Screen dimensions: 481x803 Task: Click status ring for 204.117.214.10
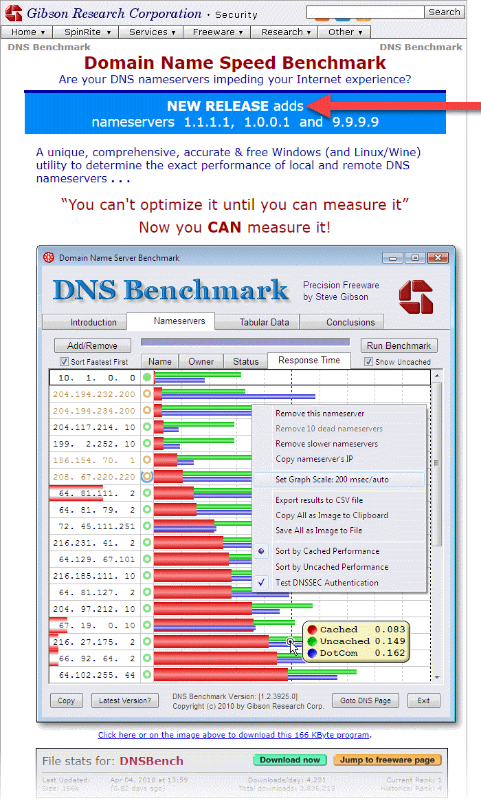[147, 427]
